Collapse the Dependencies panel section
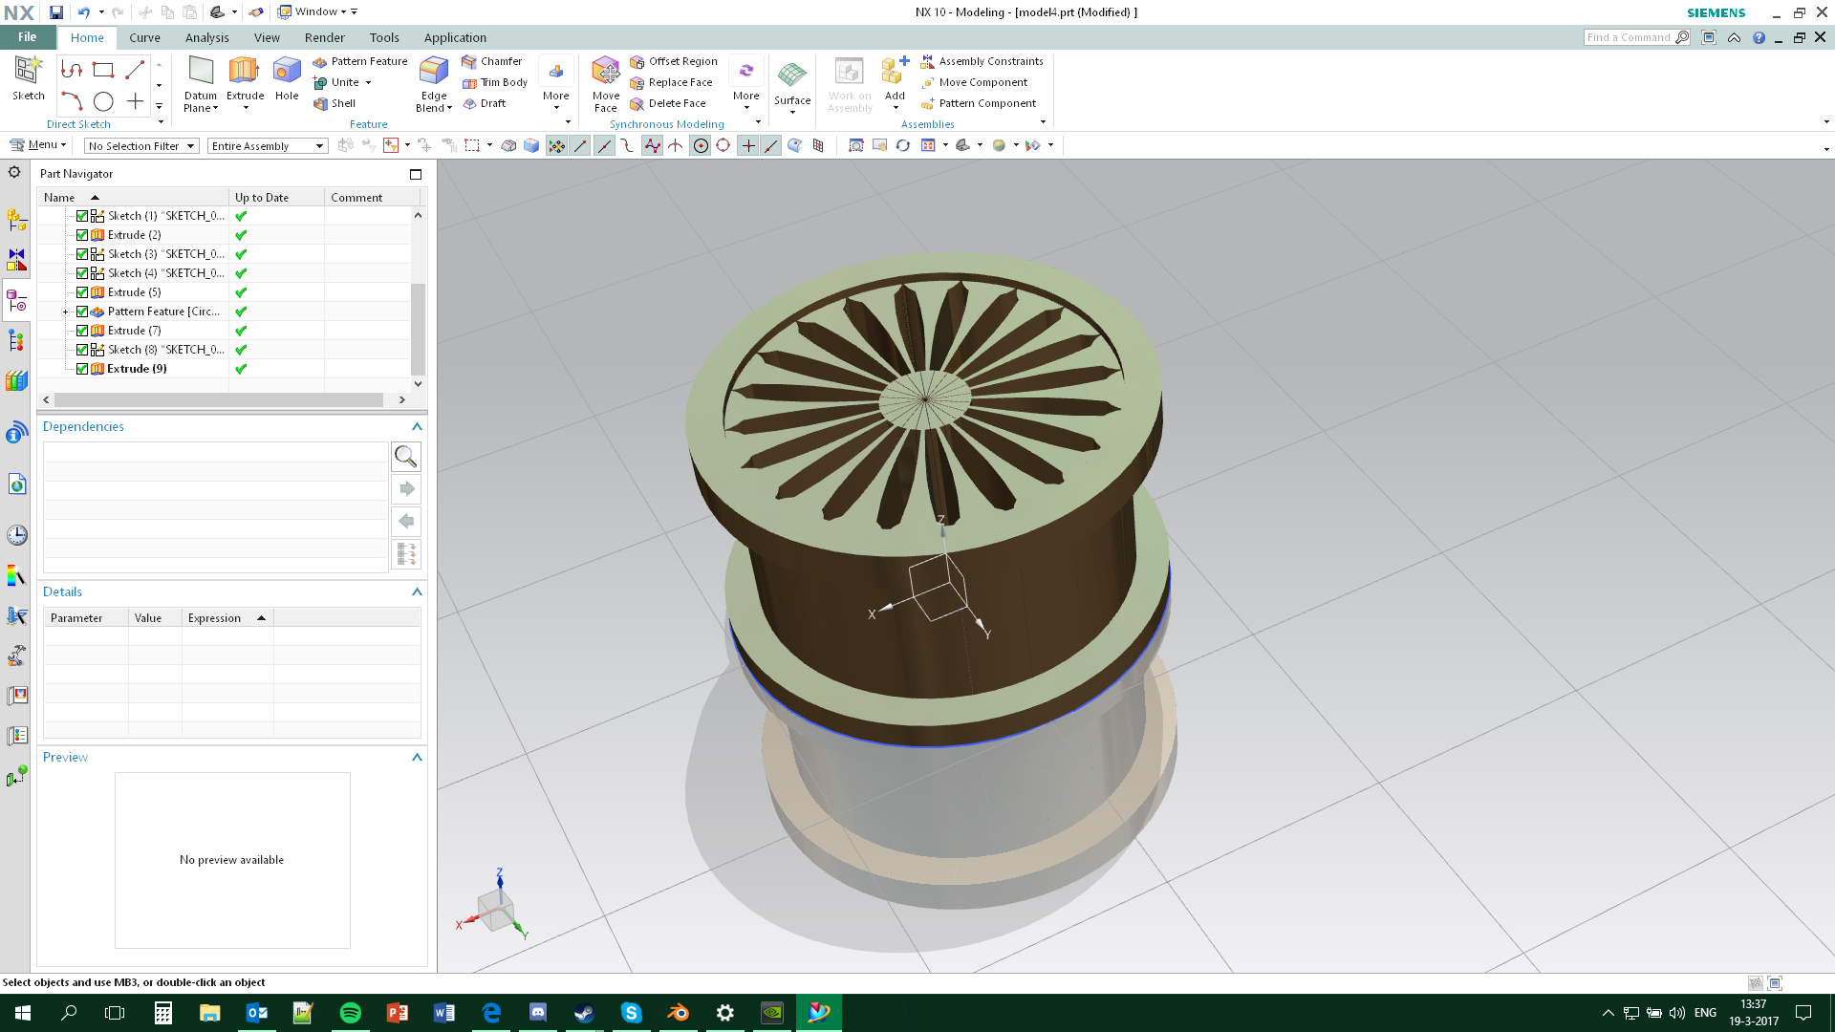The image size is (1835, 1032). (417, 426)
